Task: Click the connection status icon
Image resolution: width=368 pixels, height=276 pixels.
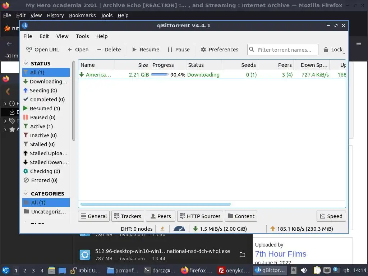Action: (x=162, y=229)
